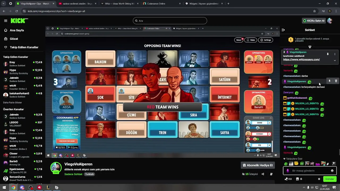Open the whizessays.com pinned link

point(301,59)
